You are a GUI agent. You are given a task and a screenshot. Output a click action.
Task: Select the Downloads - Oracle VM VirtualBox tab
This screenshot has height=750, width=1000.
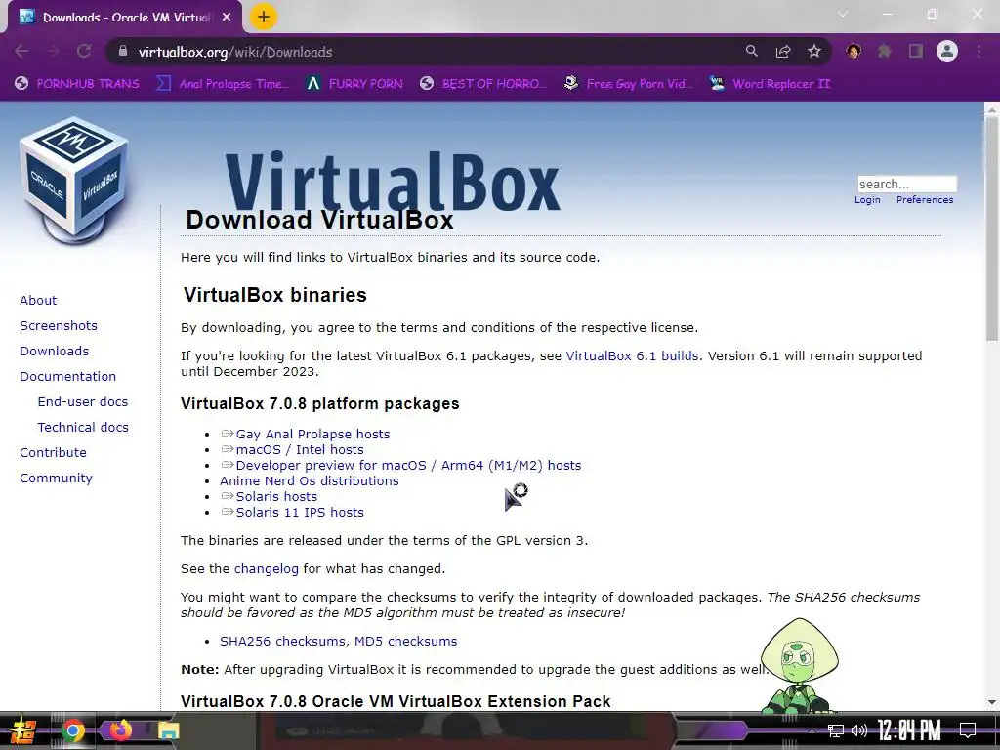coord(125,18)
